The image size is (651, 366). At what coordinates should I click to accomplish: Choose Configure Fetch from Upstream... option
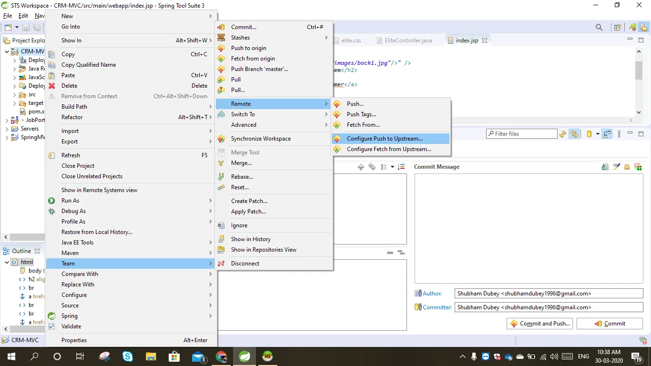(x=391, y=149)
